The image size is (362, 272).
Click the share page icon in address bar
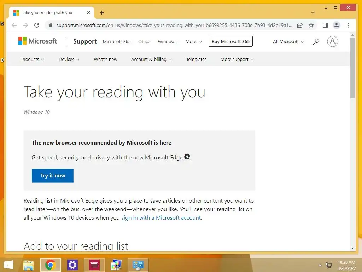click(300, 25)
